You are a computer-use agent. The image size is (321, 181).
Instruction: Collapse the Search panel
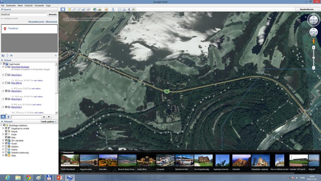(x=2, y=9)
